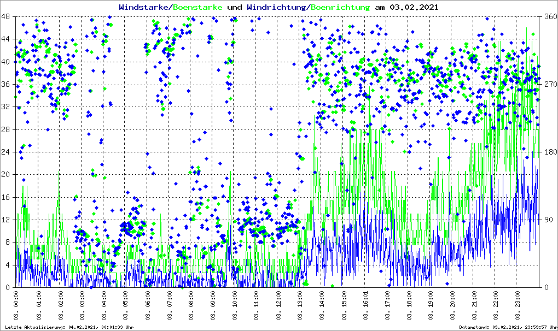Click the green Boenstarke title word
This screenshot has height=331, width=558.
click(x=197, y=7)
